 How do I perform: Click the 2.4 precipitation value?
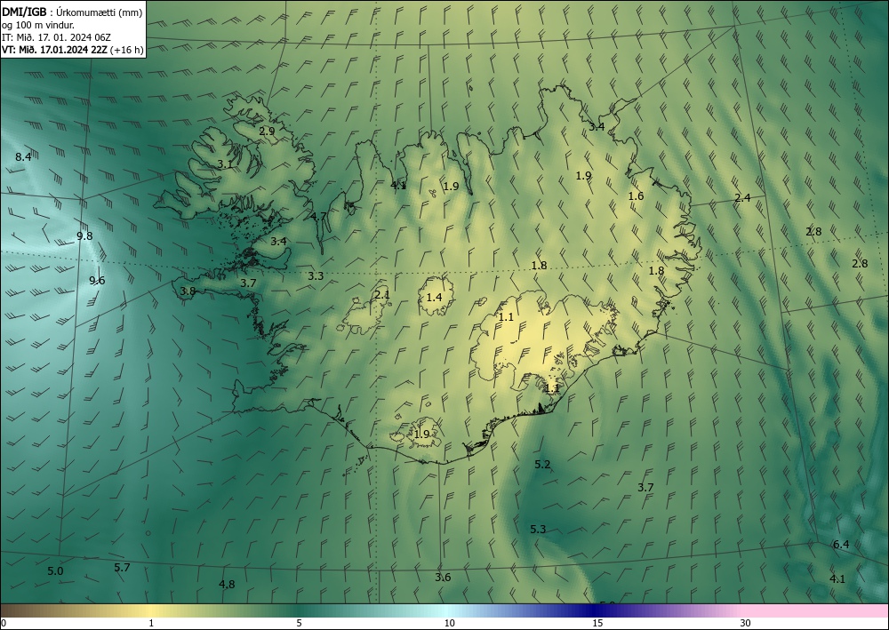(742, 198)
